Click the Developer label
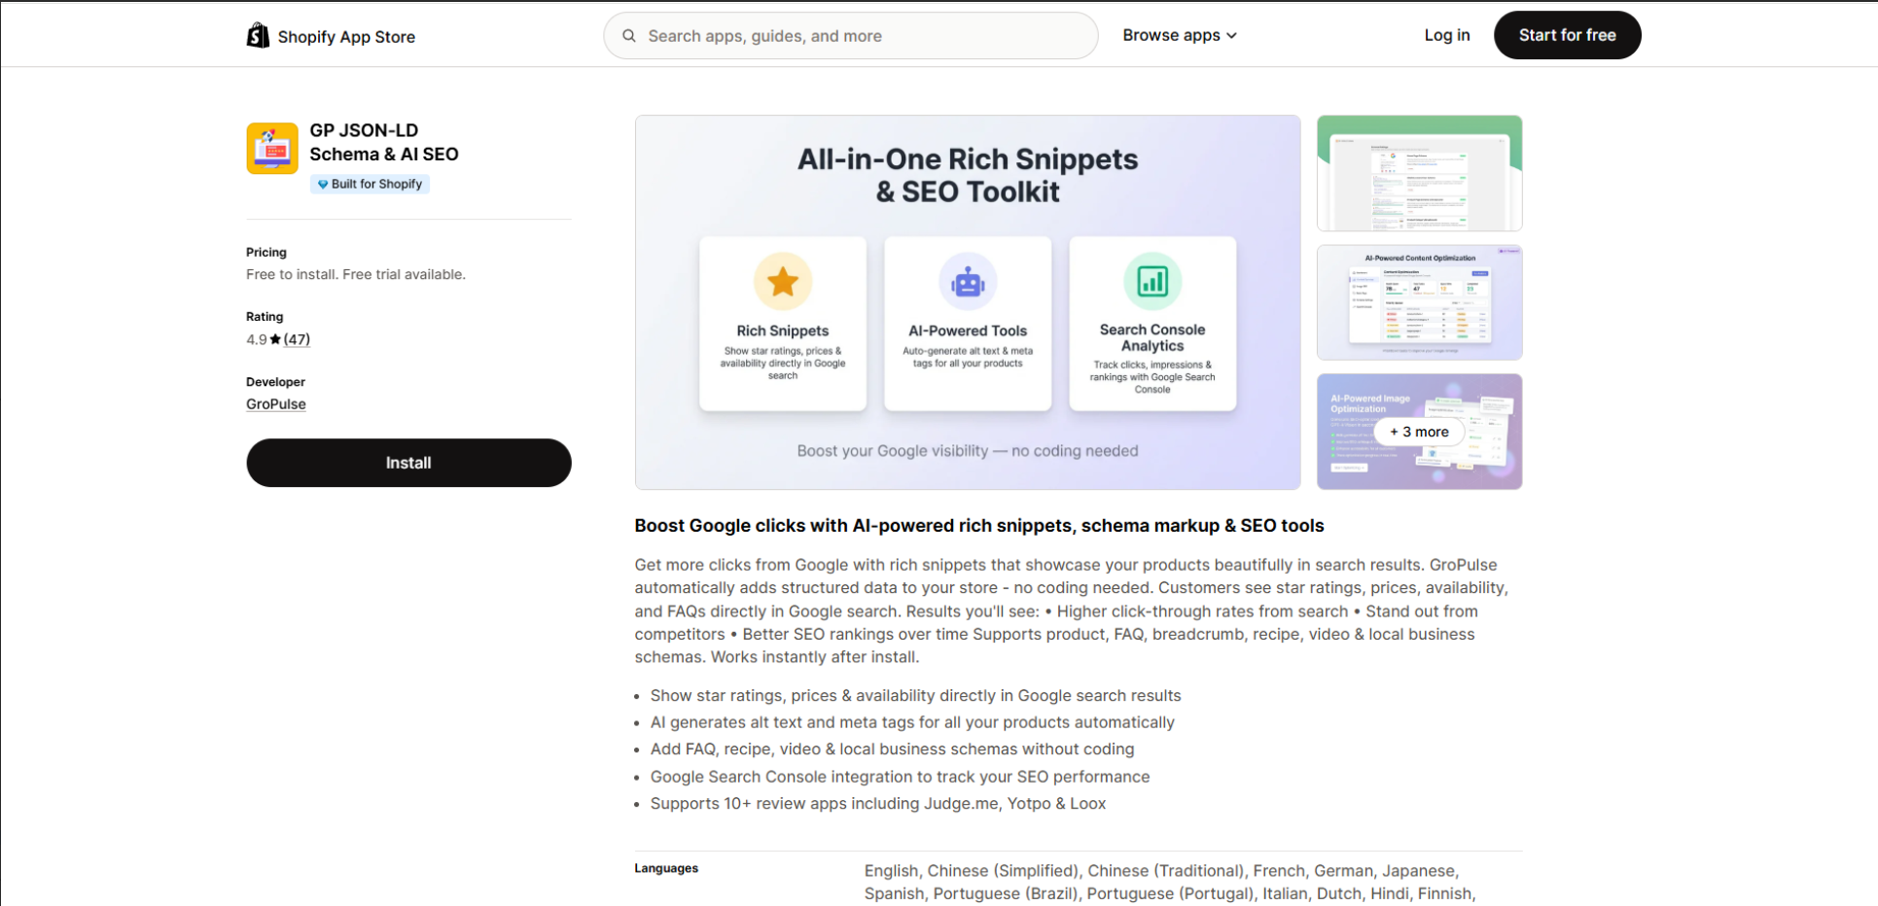This screenshot has width=1878, height=906. tap(275, 382)
